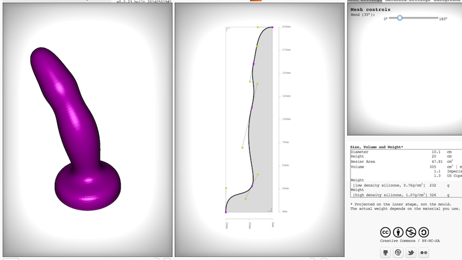The height and width of the screenshot is (260, 462).
Task: Click the Non-Commercial crossed dollar icon
Action: [x=411, y=232]
